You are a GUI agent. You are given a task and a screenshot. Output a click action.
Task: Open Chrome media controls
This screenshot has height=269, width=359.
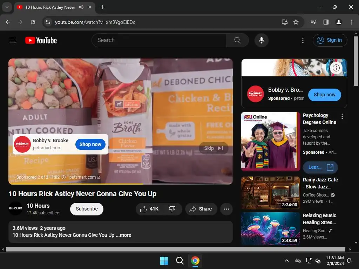tap(313, 22)
